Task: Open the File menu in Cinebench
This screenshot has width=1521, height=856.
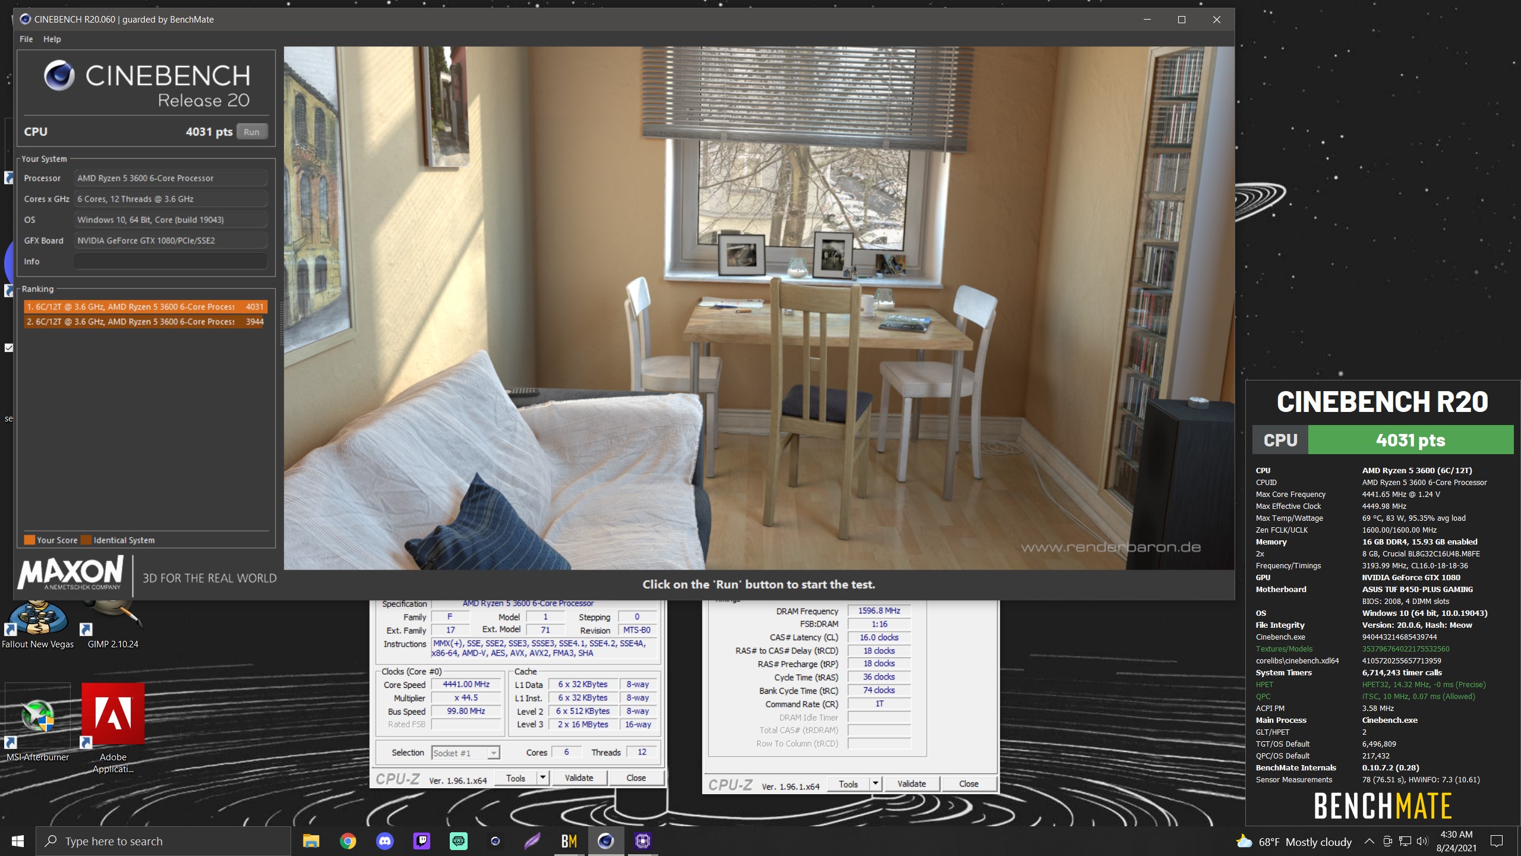Action: point(26,39)
